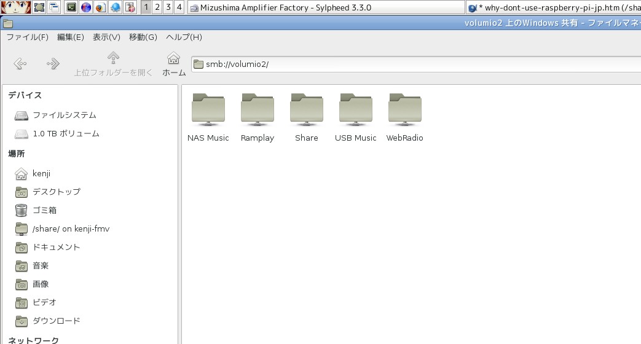Switch to the Sylpheed window in taskbar
Screen dimensions: 641x344
tap(325, 8)
